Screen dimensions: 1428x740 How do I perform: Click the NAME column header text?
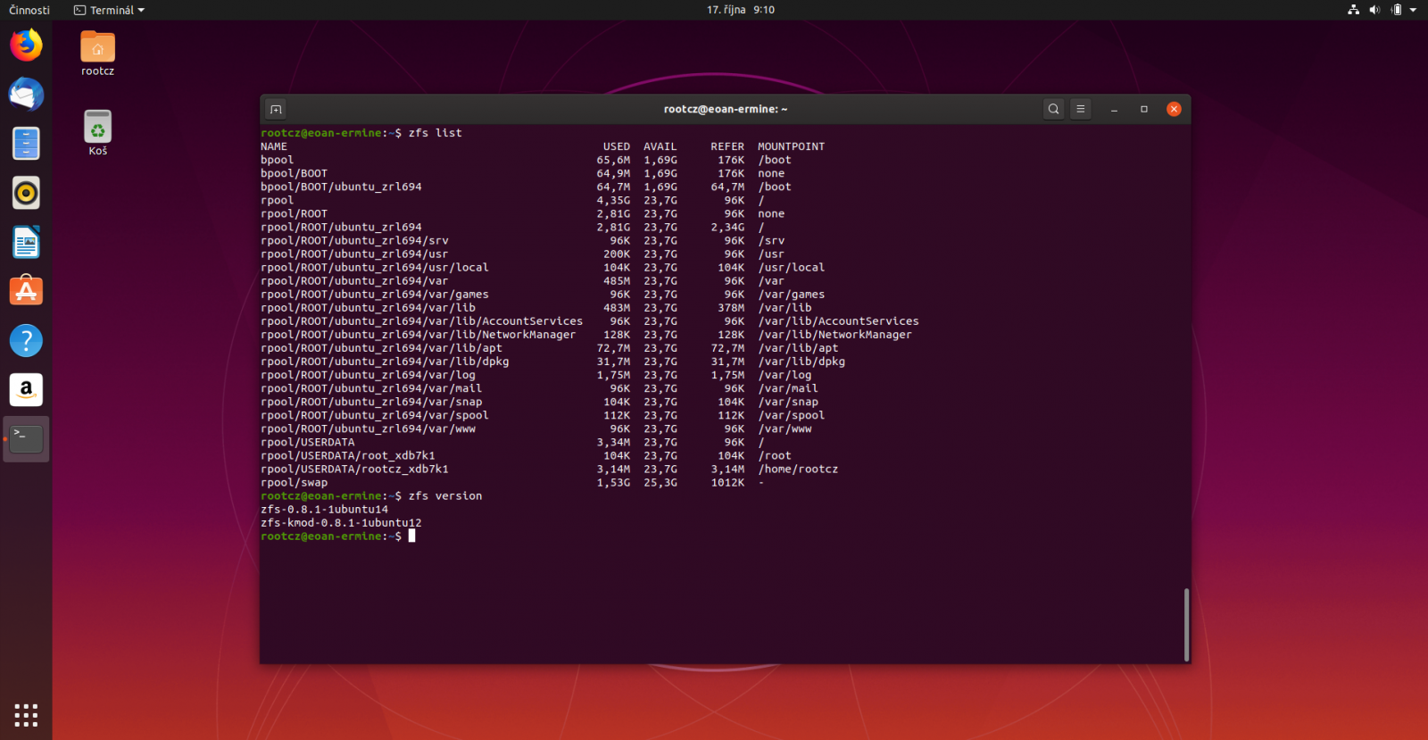[x=274, y=146]
